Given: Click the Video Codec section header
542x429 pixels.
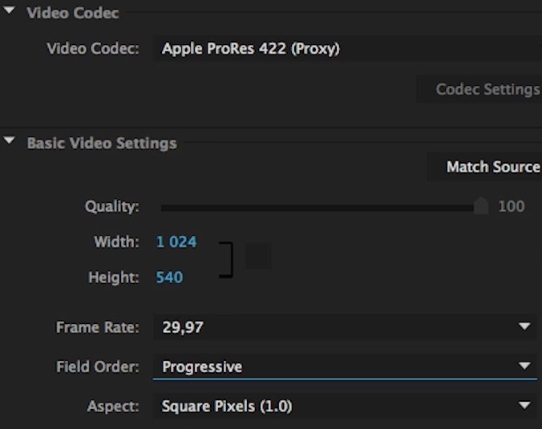Looking at the screenshot, I should [72, 14].
